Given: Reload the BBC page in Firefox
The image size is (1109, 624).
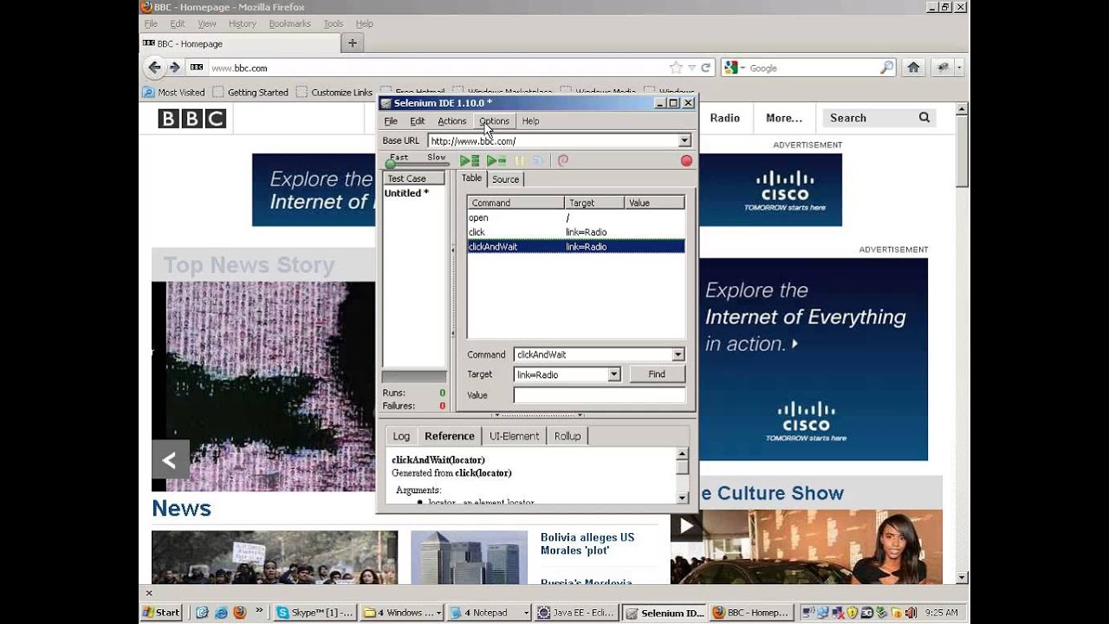Looking at the screenshot, I should pos(706,68).
